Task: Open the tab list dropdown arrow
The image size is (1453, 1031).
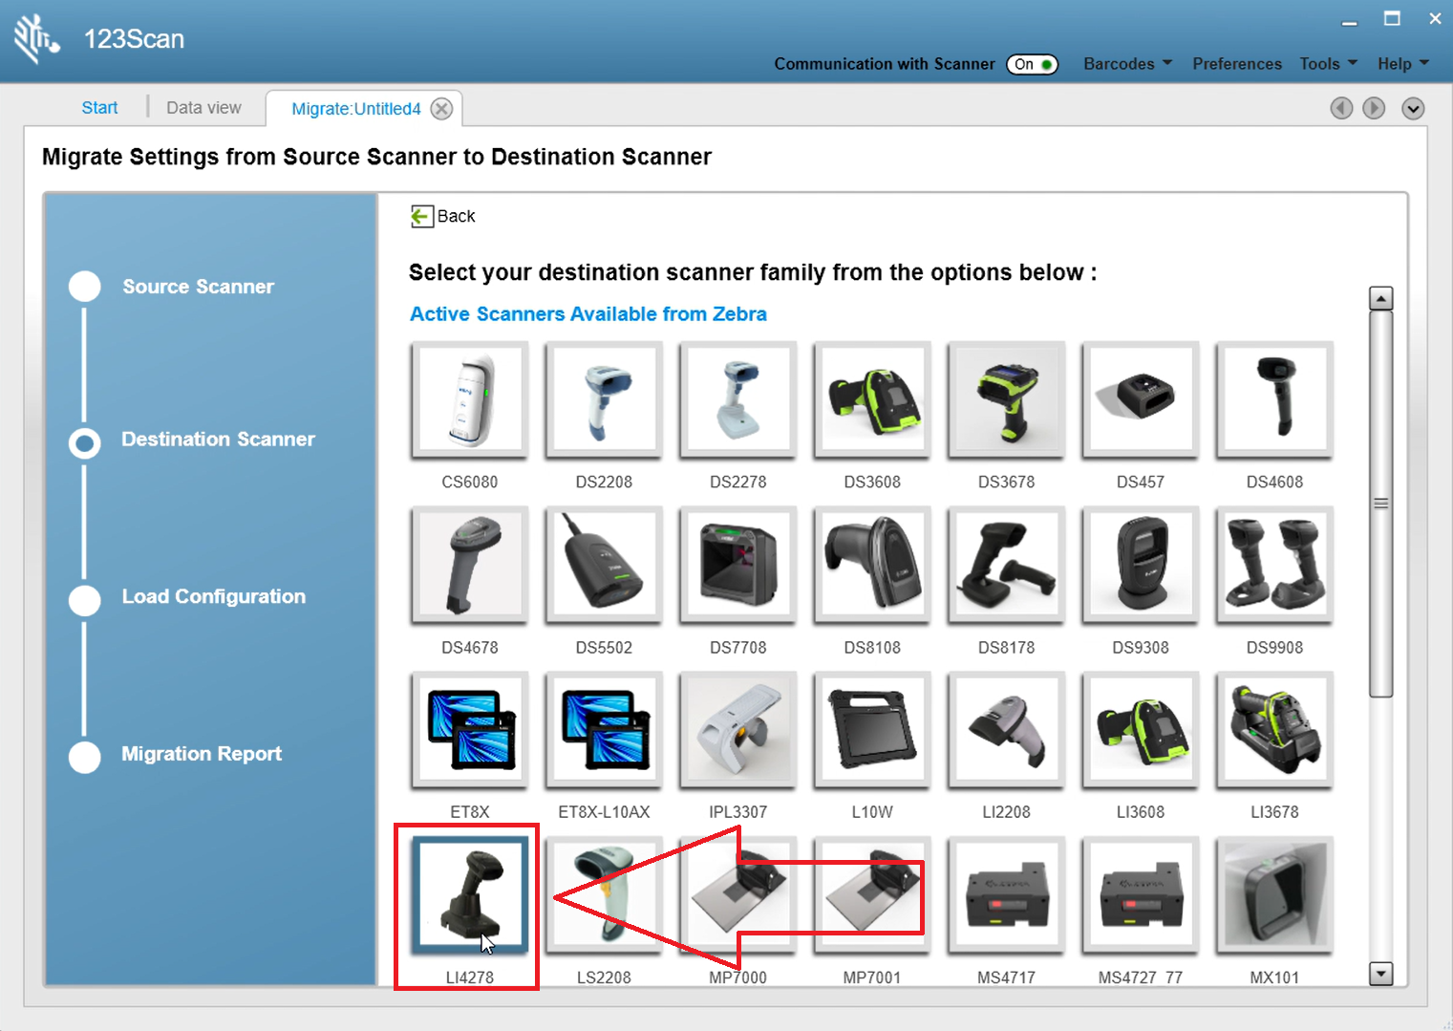Action: click(x=1413, y=108)
